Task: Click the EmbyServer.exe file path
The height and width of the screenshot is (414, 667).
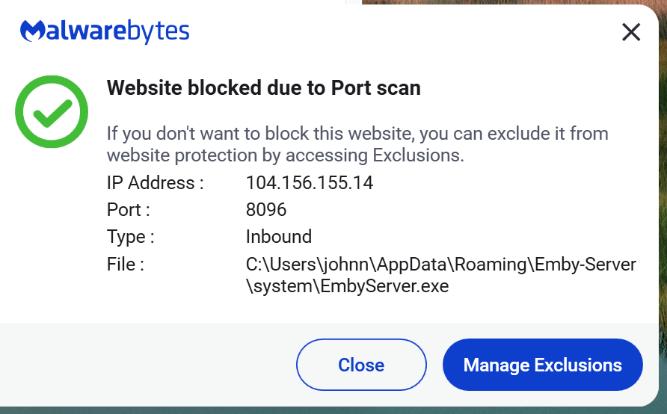Action: (x=440, y=274)
